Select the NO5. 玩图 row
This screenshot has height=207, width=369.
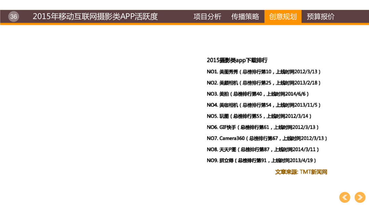pyautogui.click(x=259, y=116)
